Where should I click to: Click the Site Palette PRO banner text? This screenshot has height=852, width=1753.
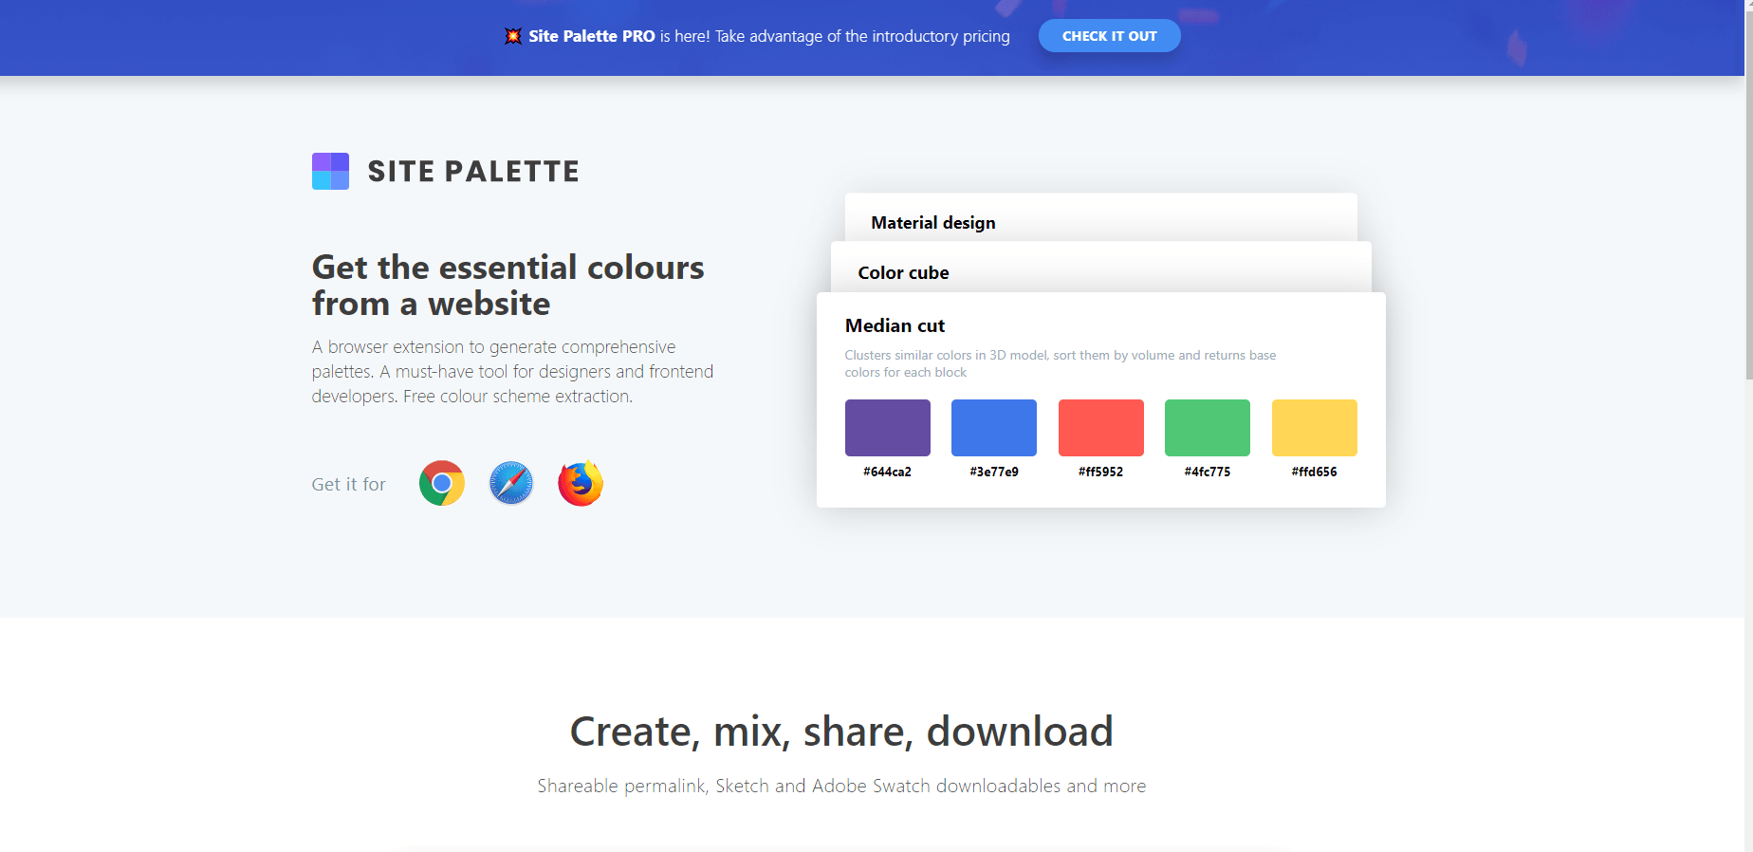coord(592,36)
